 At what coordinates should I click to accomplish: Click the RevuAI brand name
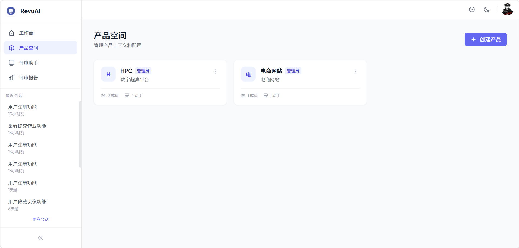point(30,11)
